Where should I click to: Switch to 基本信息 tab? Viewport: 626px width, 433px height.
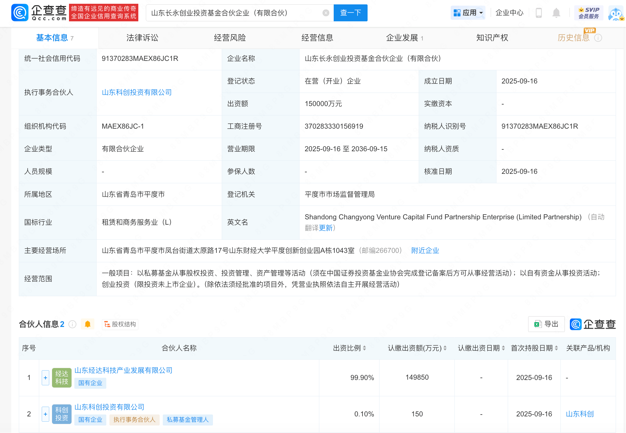[x=55, y=38]
